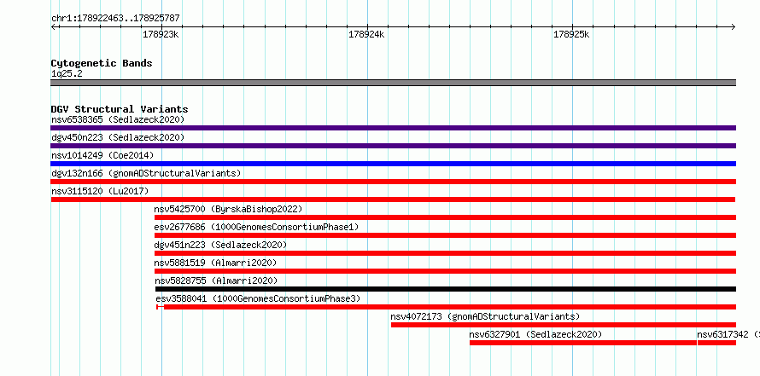
Task: Click the red nsv5425700 variant bar
Action: click(445, 217)
